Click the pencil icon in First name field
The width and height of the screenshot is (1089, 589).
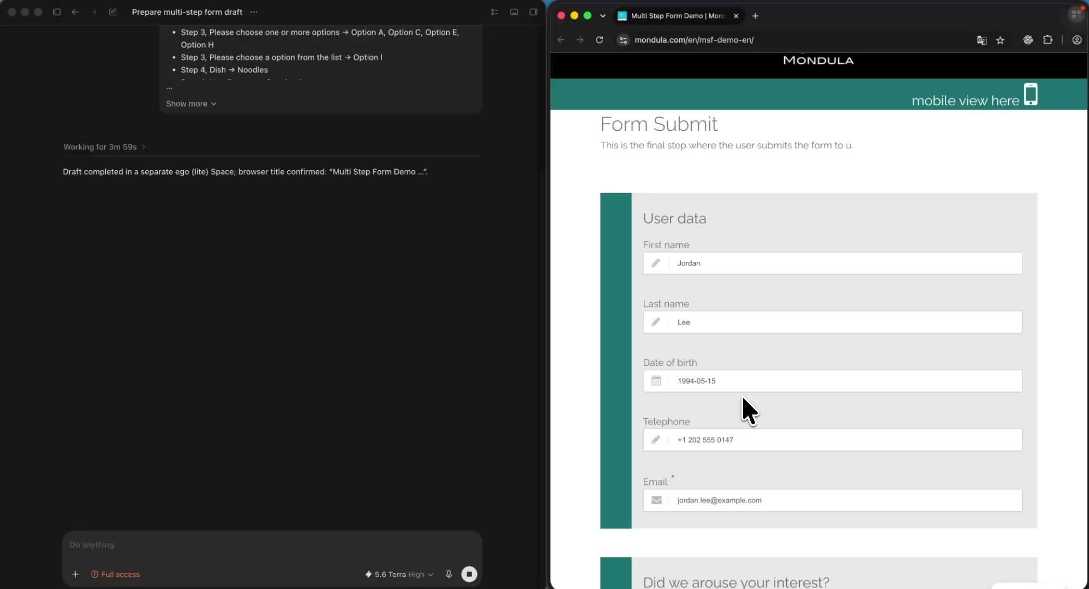click(x=656, y=263)
